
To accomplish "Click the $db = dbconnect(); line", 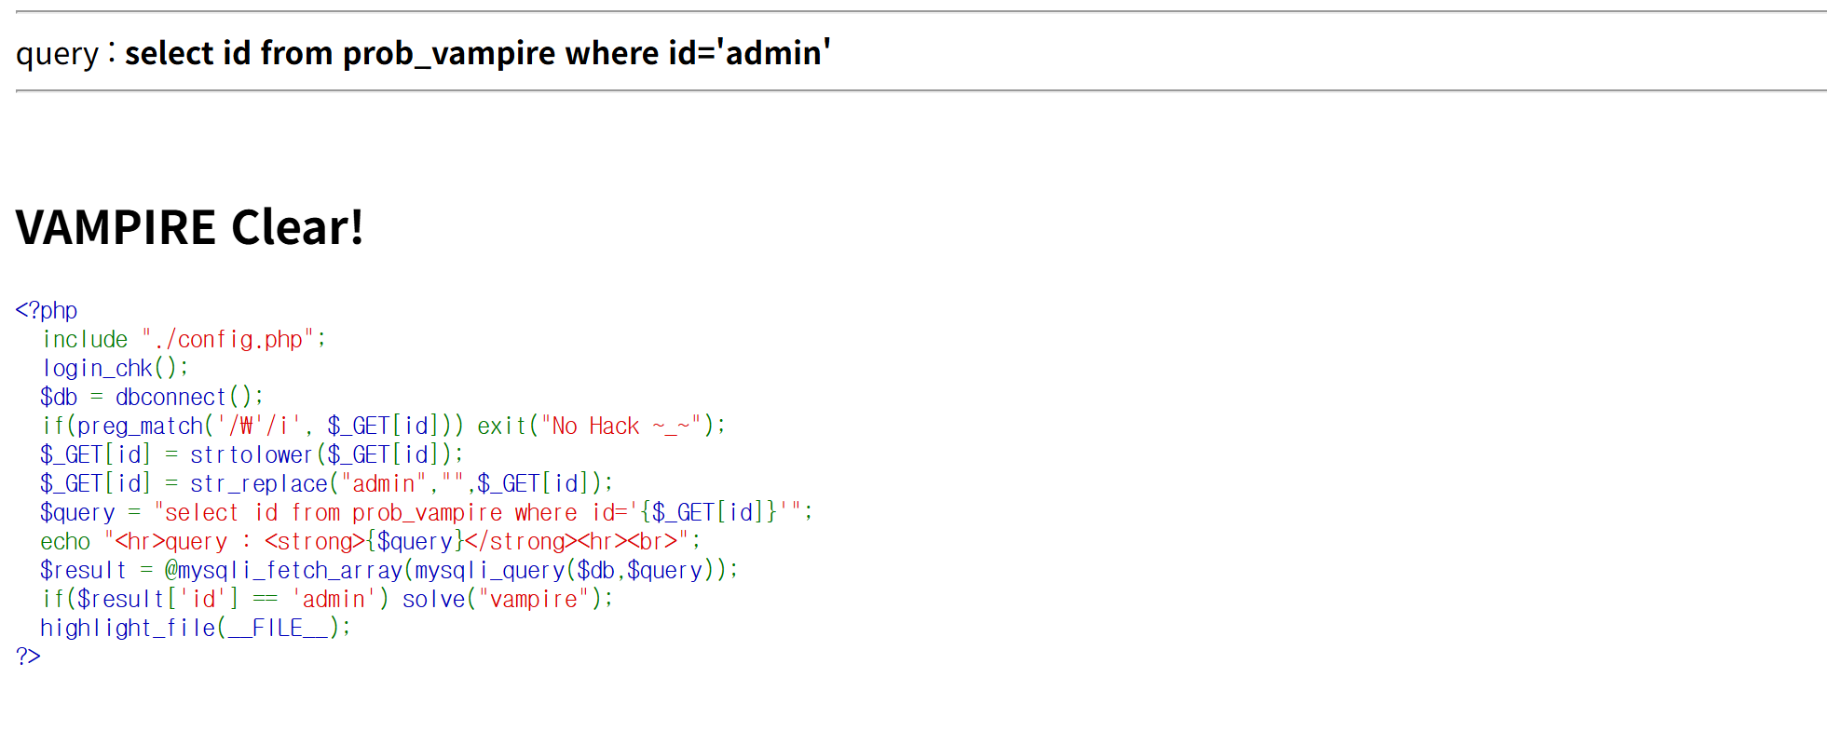I will (x=152, y=397).
